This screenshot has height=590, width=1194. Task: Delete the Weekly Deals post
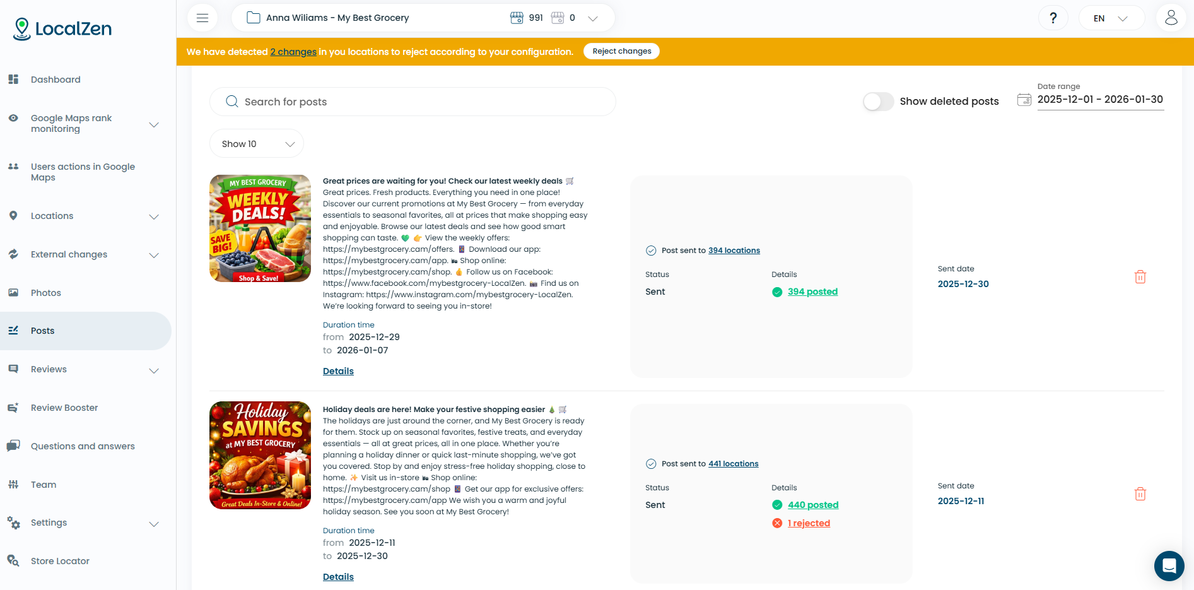click(x=1140, y=277)
